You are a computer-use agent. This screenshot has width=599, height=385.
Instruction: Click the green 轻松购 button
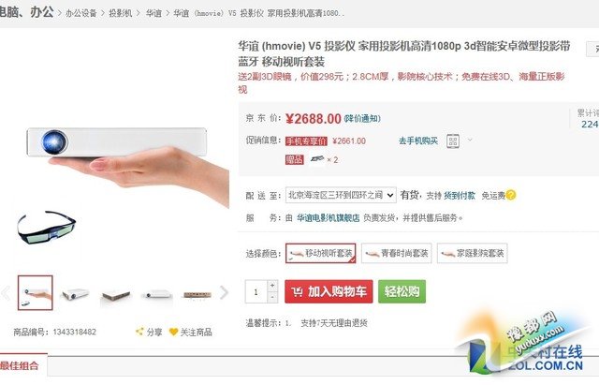402,291
